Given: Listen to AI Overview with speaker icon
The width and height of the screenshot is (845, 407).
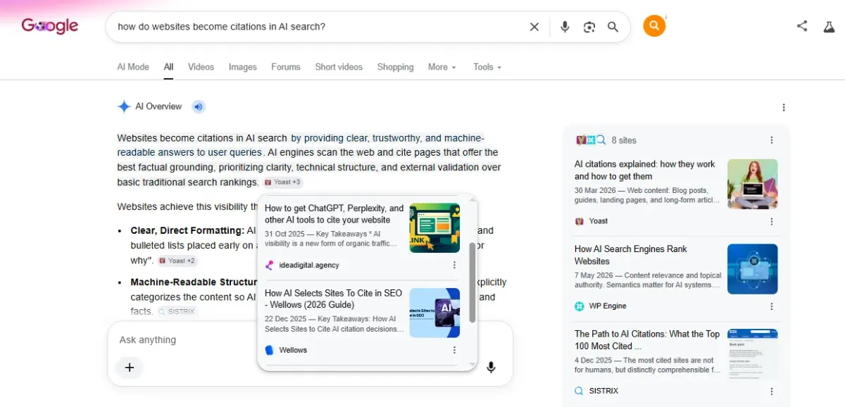Looking at the screenshot, I should coord(199,107).
